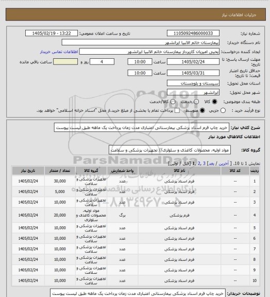Click row number 1 in the table
Viewport: 270px width, 297px height.
tap(255, 181)
